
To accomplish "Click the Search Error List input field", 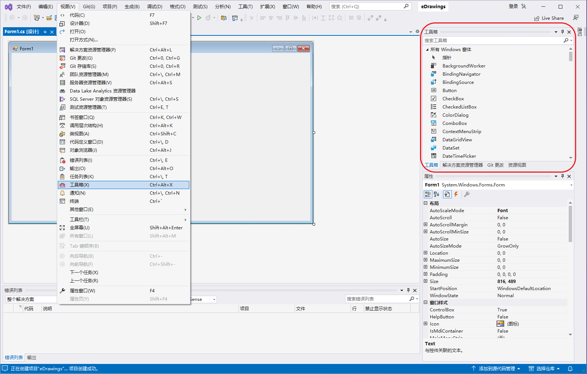I will 377,299.
